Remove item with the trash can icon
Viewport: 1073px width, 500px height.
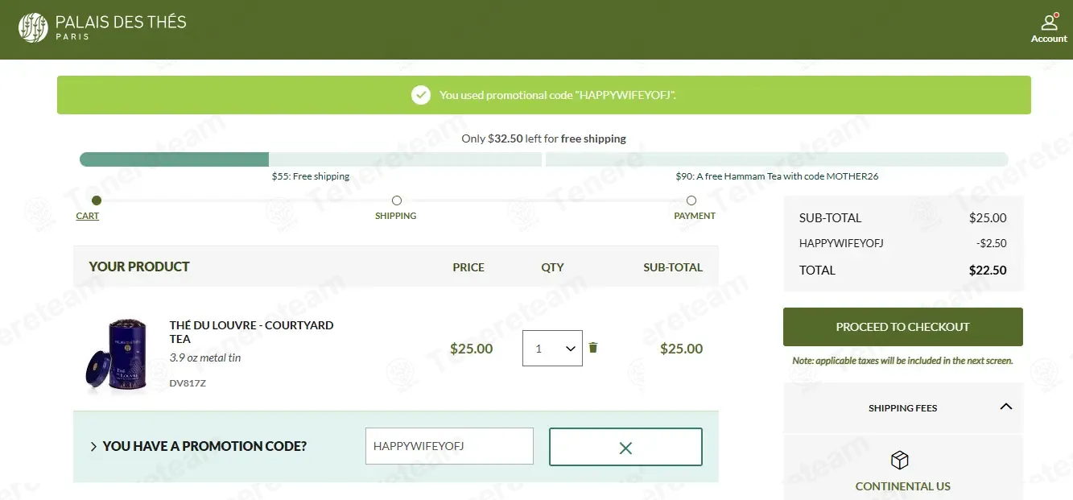[593, 348]
